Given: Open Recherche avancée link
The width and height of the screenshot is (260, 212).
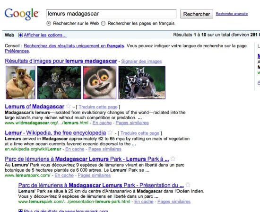Looking at the screenshot, I should [232, 14].
